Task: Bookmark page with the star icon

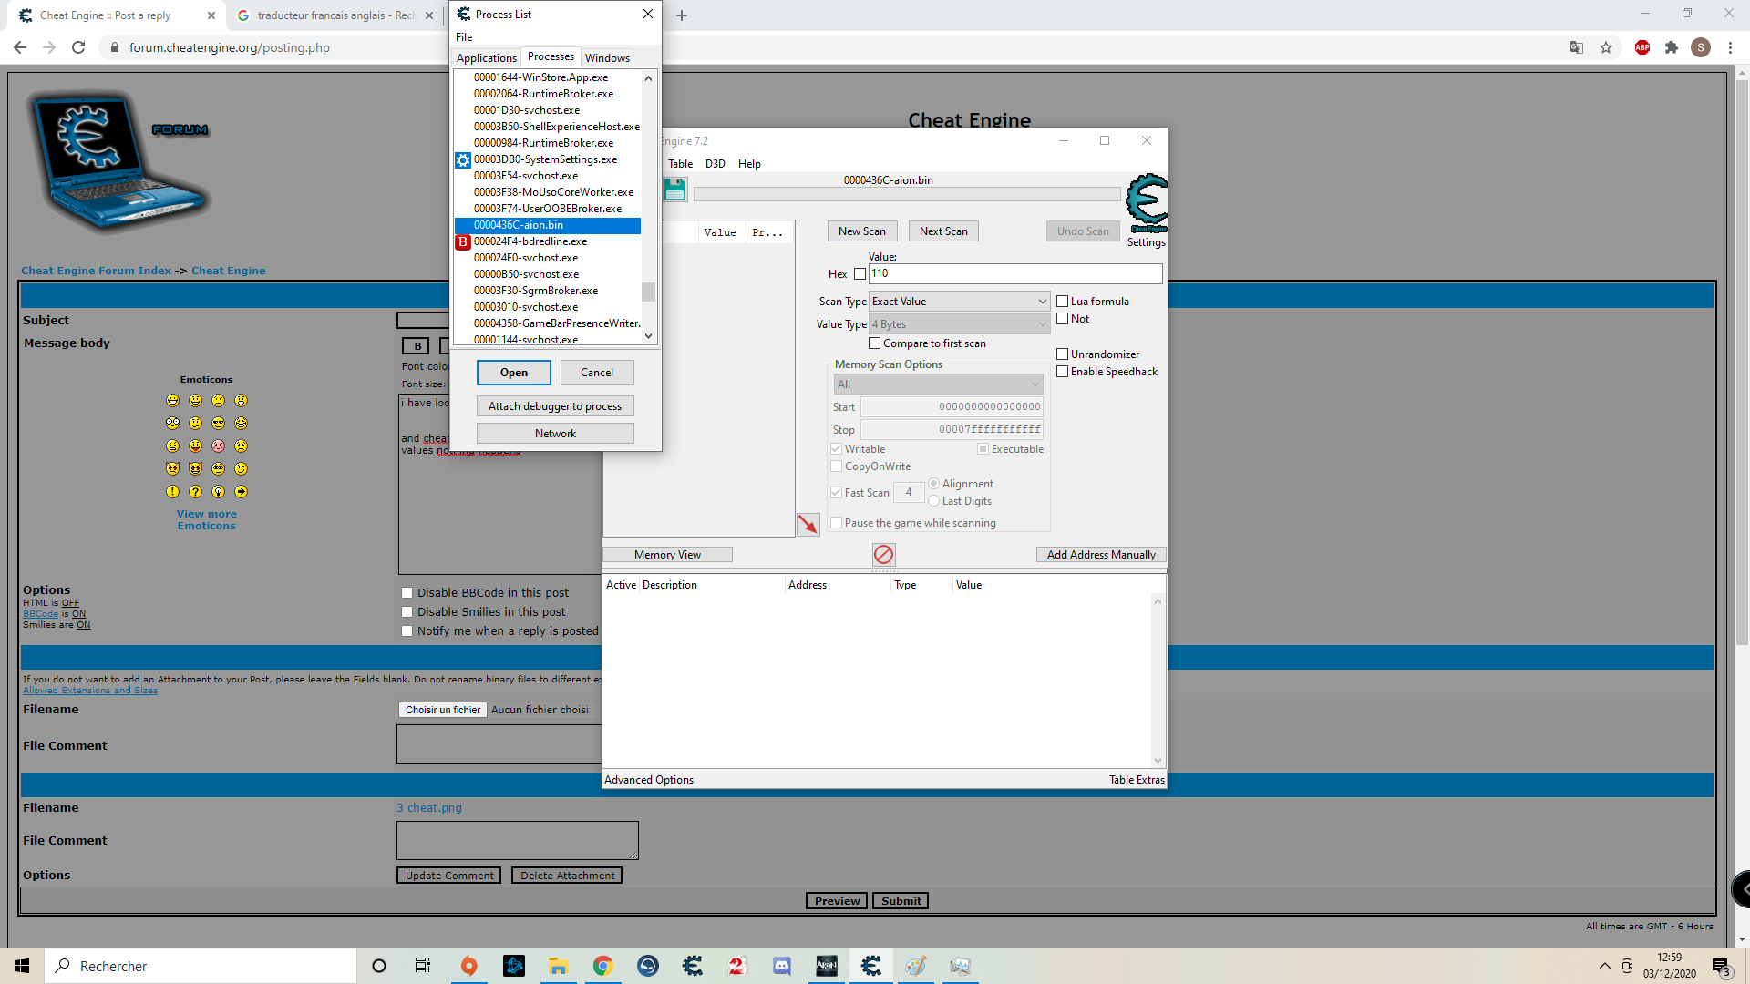Action: (x=1606, y=47)
